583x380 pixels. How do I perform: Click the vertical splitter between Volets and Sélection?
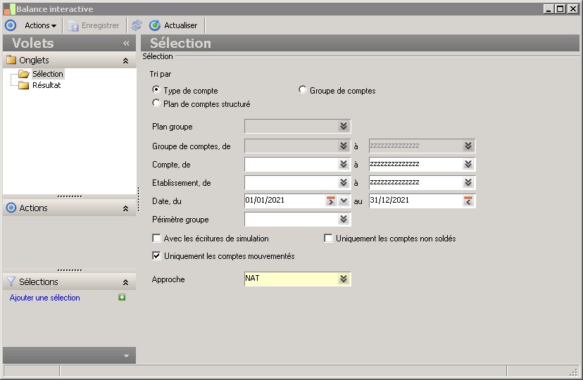[x=138, y=199]
